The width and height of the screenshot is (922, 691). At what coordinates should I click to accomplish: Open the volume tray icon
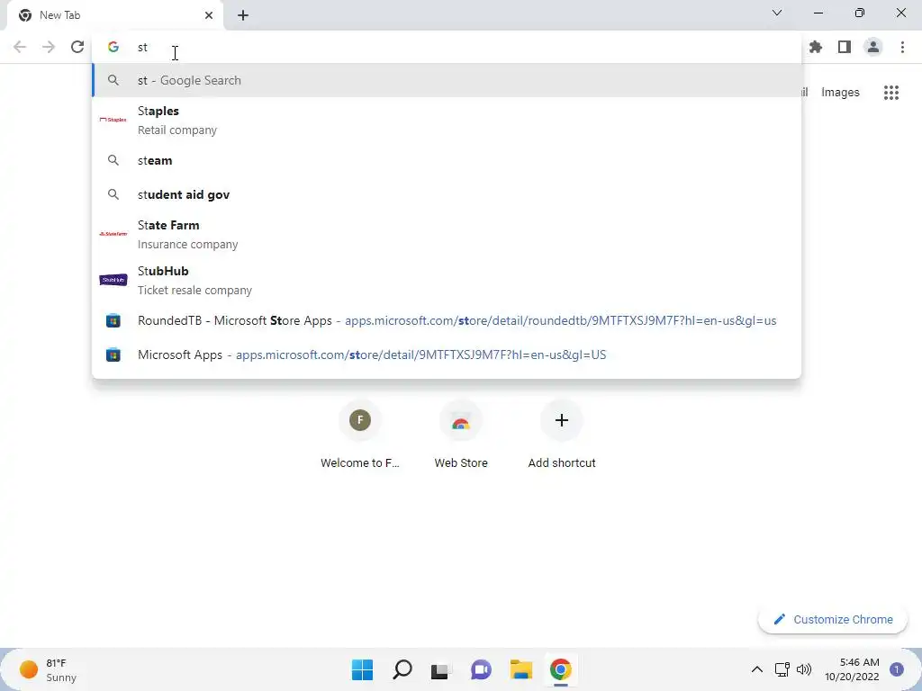pyautogui.click(x=804, y=669)
